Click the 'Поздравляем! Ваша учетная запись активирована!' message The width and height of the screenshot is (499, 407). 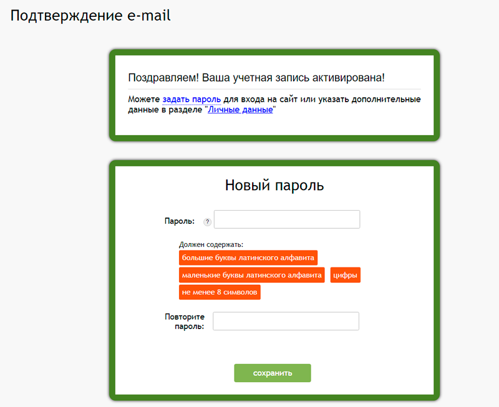(256, 78)
